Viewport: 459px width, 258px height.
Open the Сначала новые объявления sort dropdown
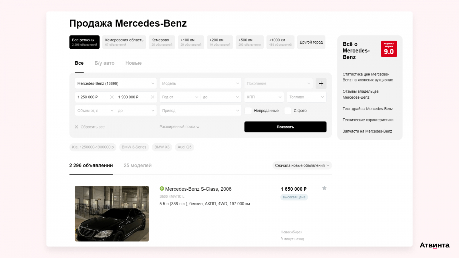pos(302,165)
